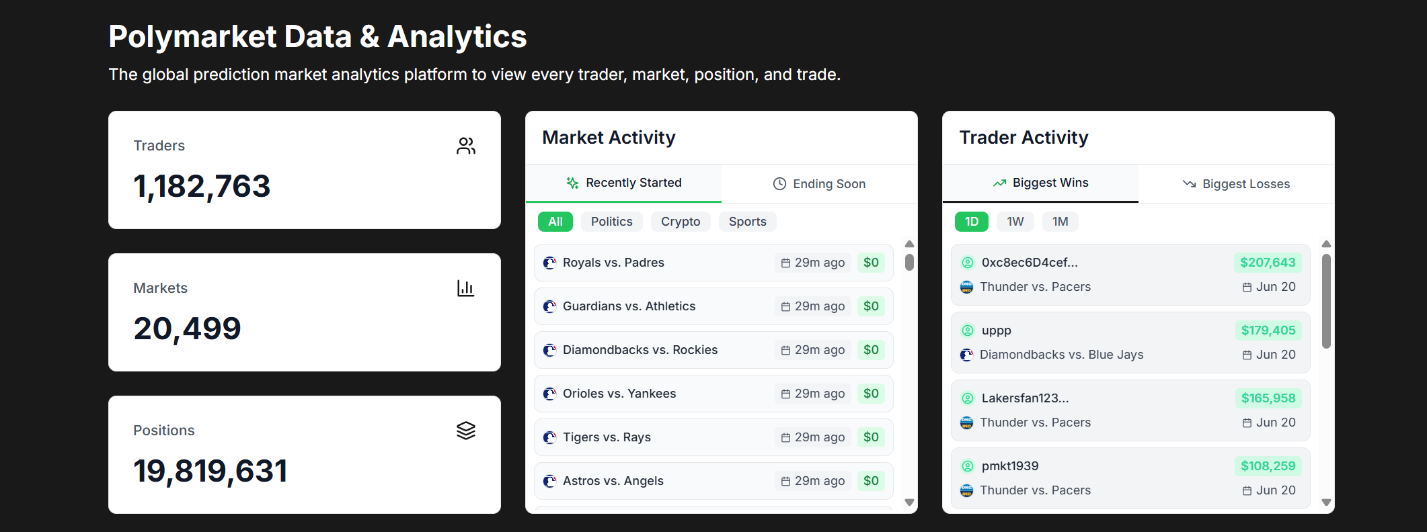This screenshot has height=532, width=1427.
Task: Filter markets by Politics
Action: (612, 222)
